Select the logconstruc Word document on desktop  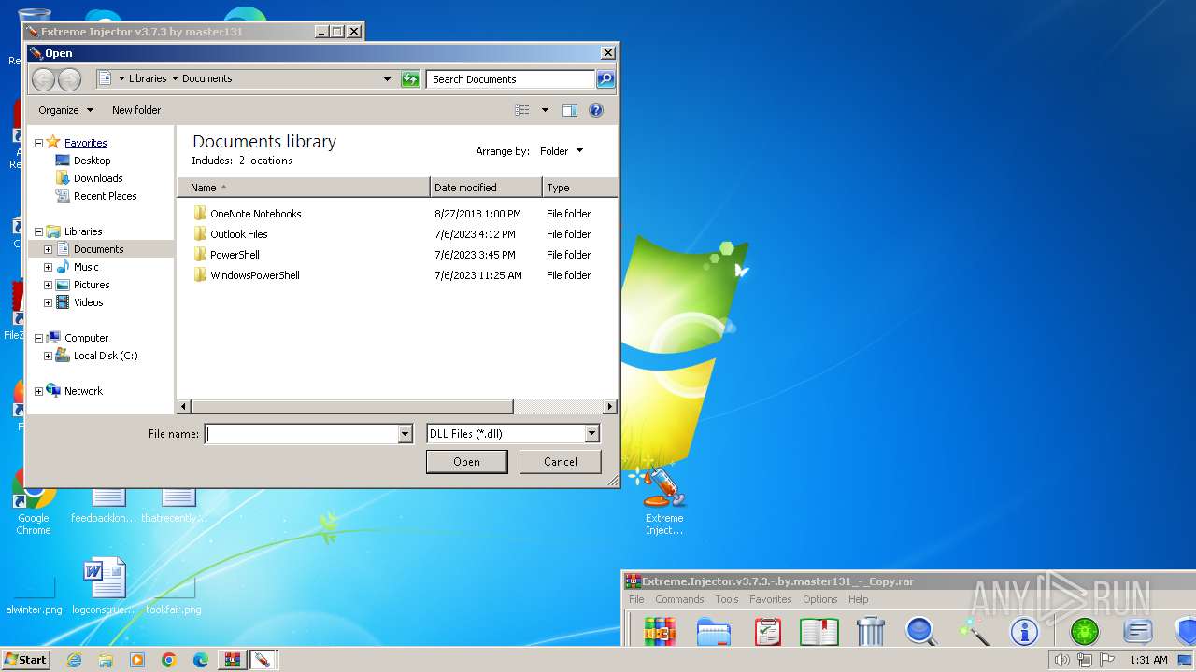(105, 588)
